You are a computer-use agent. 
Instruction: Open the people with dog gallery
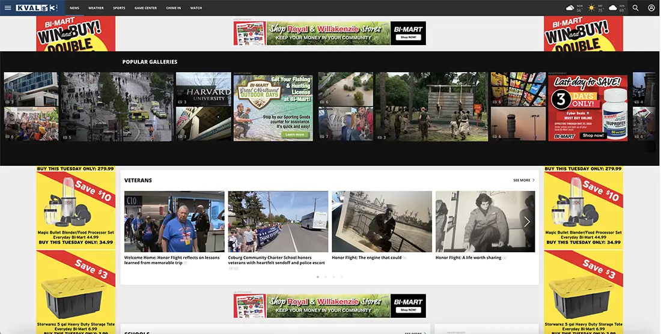tap(346, 124)
